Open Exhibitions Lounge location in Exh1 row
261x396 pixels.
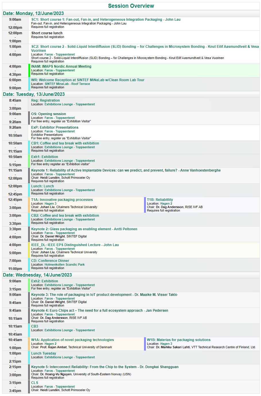pyautogui.click(x=69, y=161)
